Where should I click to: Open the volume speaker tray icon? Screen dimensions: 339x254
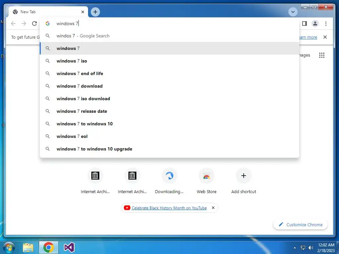coord(311,248)
